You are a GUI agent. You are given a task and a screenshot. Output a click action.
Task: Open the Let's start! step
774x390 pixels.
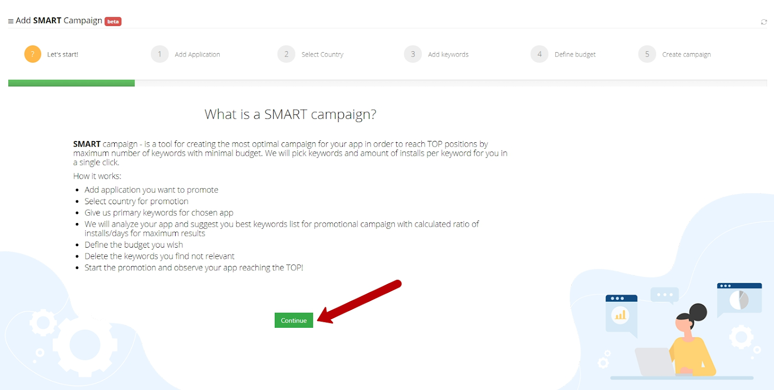[63, 55]
